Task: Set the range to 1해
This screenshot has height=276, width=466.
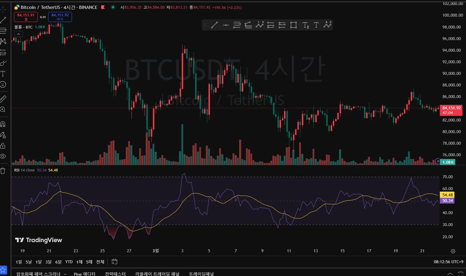Action: (x=79, y=262)
